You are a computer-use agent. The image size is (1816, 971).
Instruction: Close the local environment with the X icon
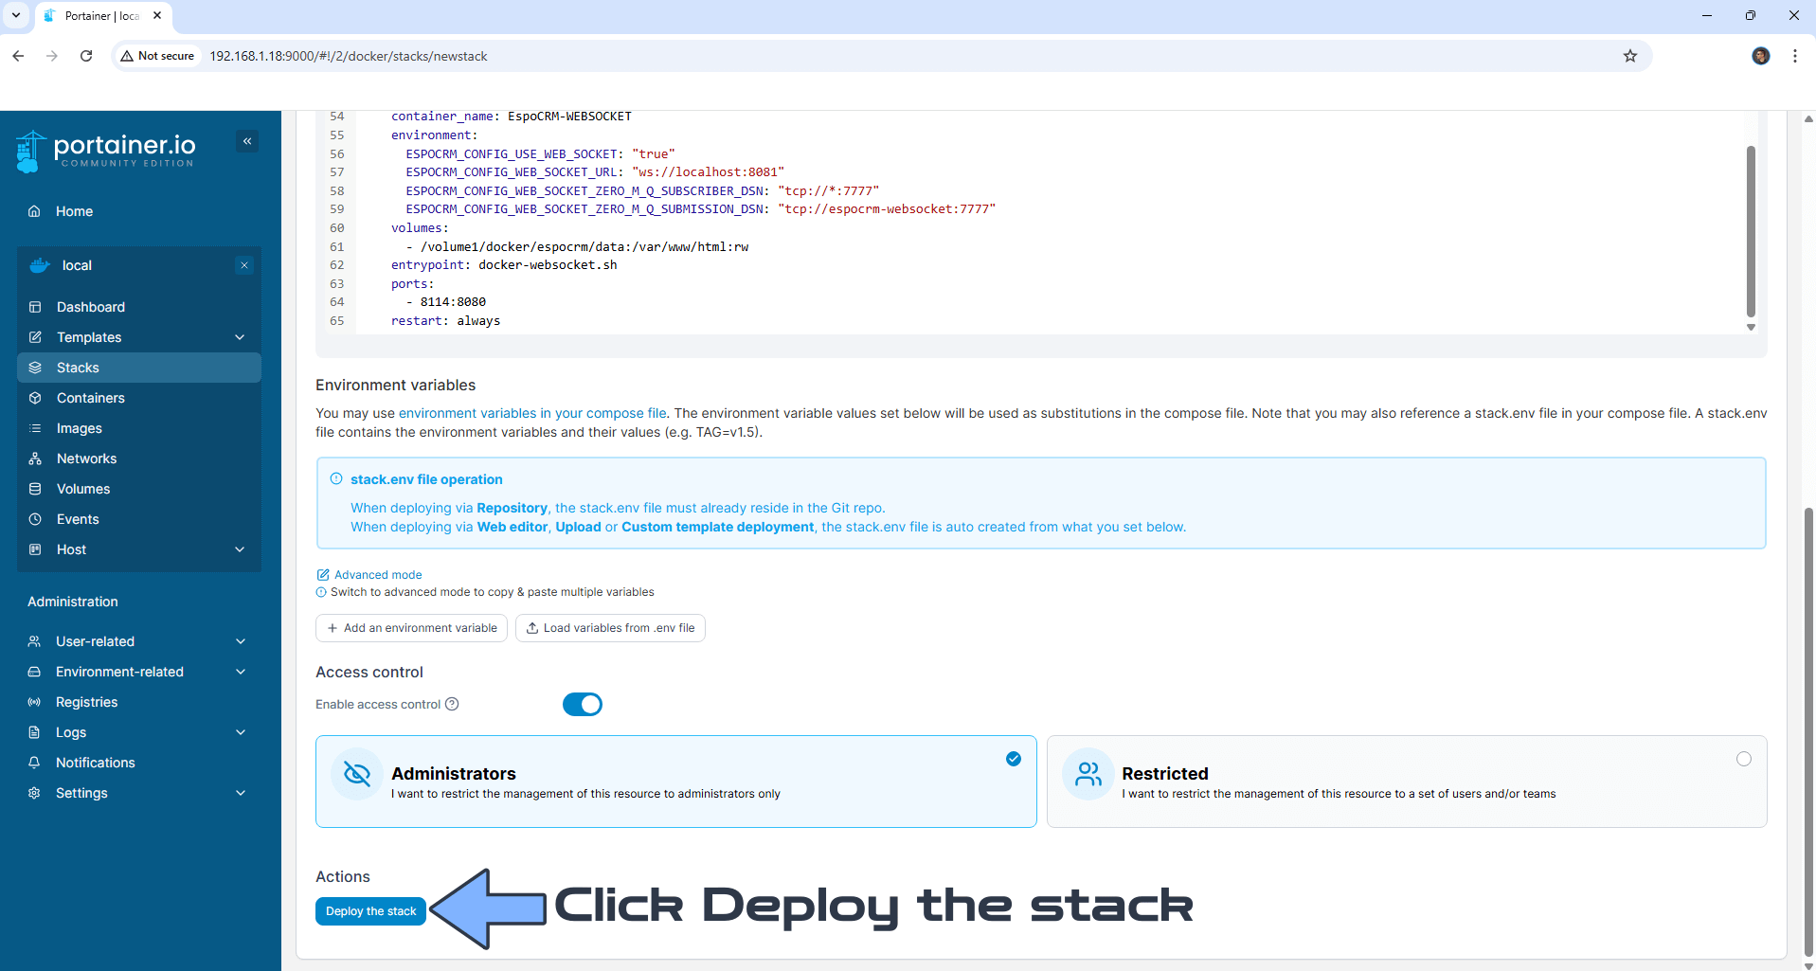pyautogui.click(x=244, y=265)
